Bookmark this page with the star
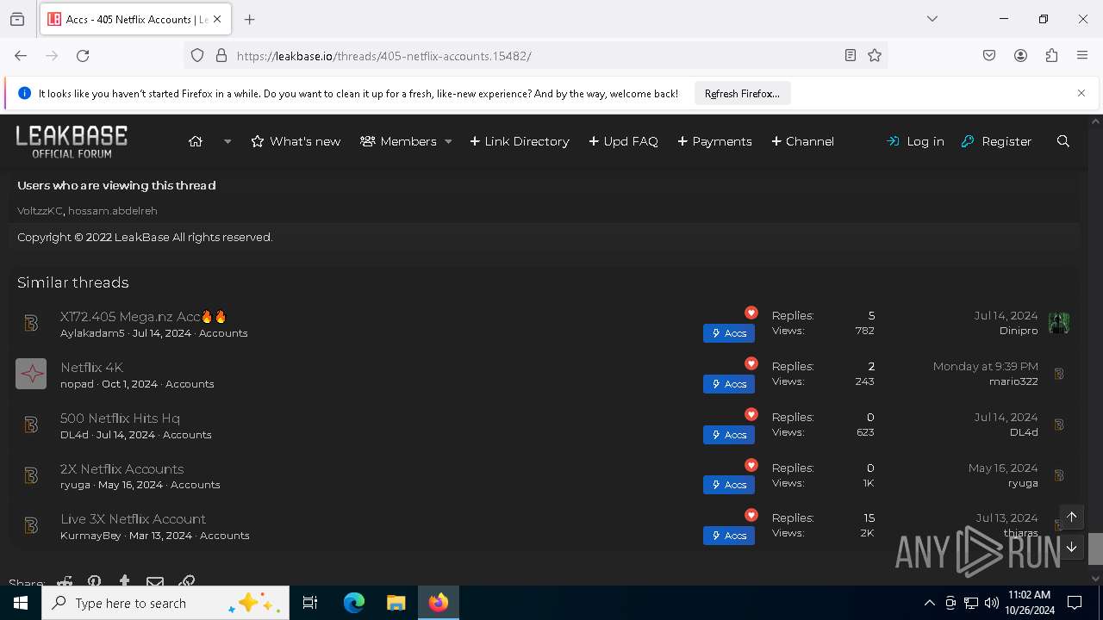Screen dimensions: 1103x620 click(x=875, y=55)
